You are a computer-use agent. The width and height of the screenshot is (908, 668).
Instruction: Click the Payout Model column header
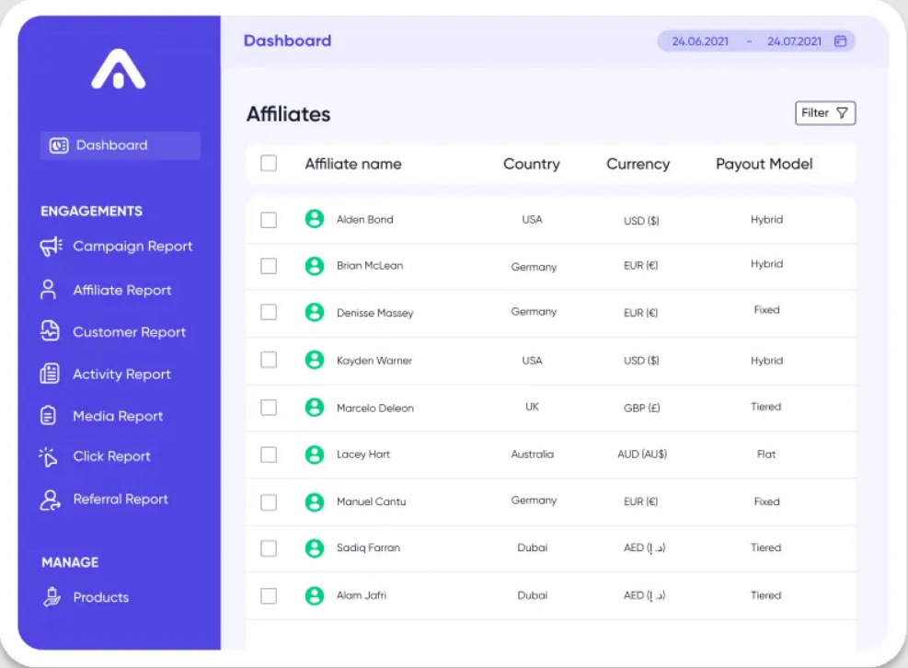(x=764, y=164)
